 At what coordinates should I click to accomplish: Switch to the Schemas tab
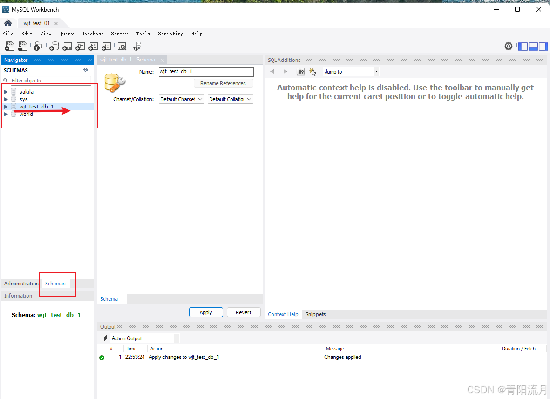point(55,283)
